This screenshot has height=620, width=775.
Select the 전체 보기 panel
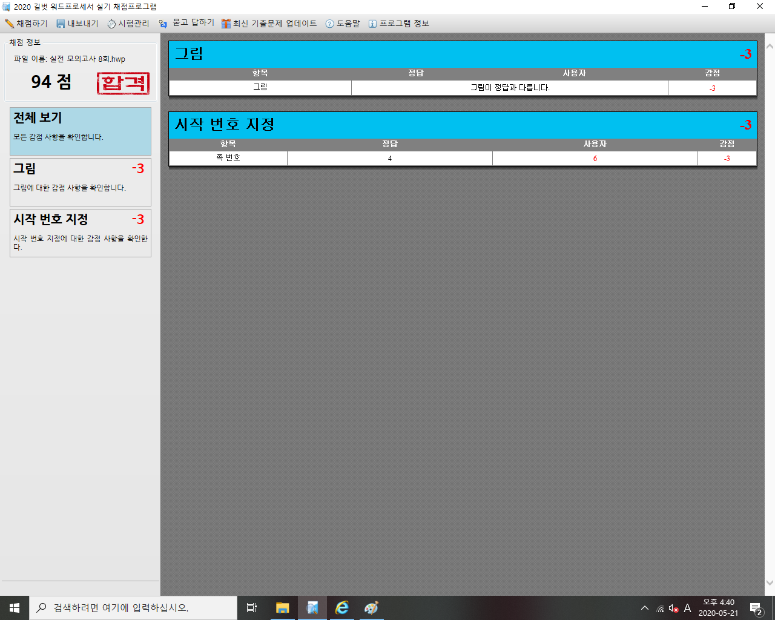81,131
